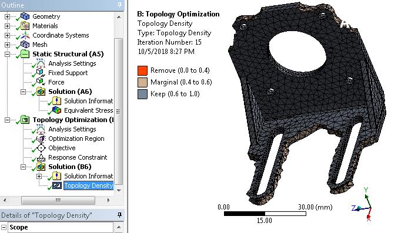Viewport: 398px width, 233px height.
Task: Select Optimization Region item
Action: 76,139
